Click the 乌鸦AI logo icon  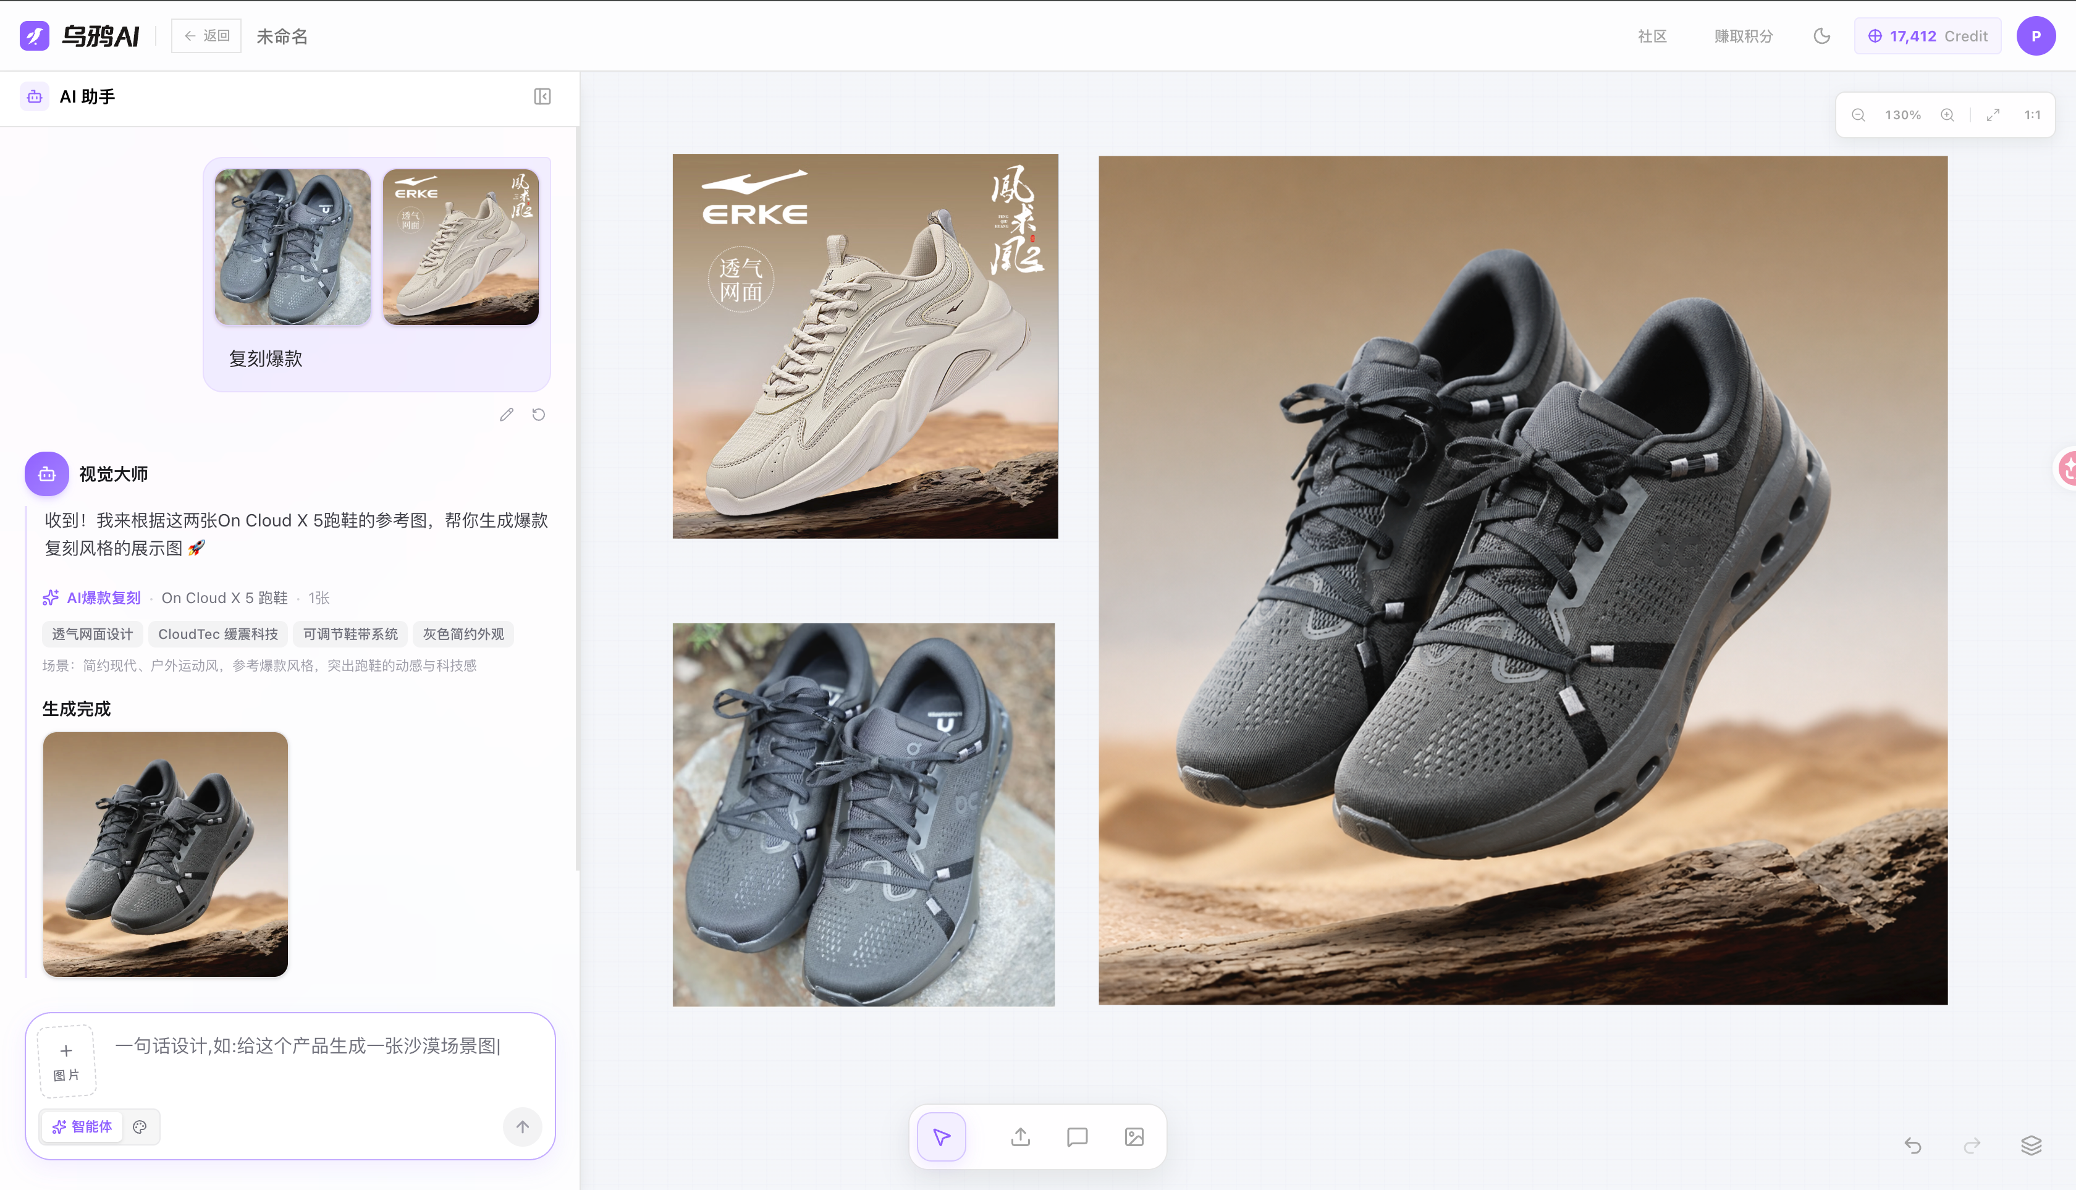pos(35,36)
